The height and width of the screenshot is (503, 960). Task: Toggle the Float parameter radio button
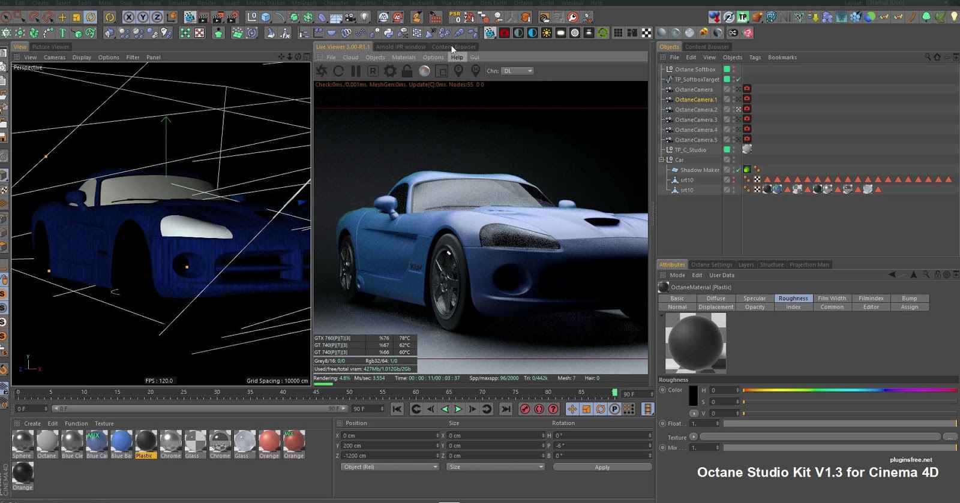[663, 423]
